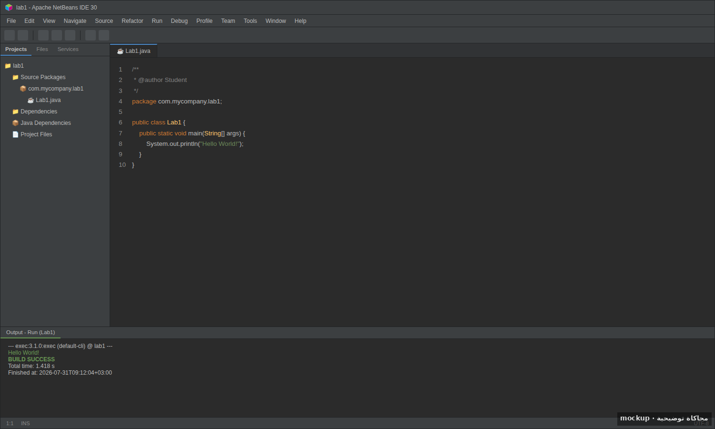Open the Profile menu

[x=204, y=21]
